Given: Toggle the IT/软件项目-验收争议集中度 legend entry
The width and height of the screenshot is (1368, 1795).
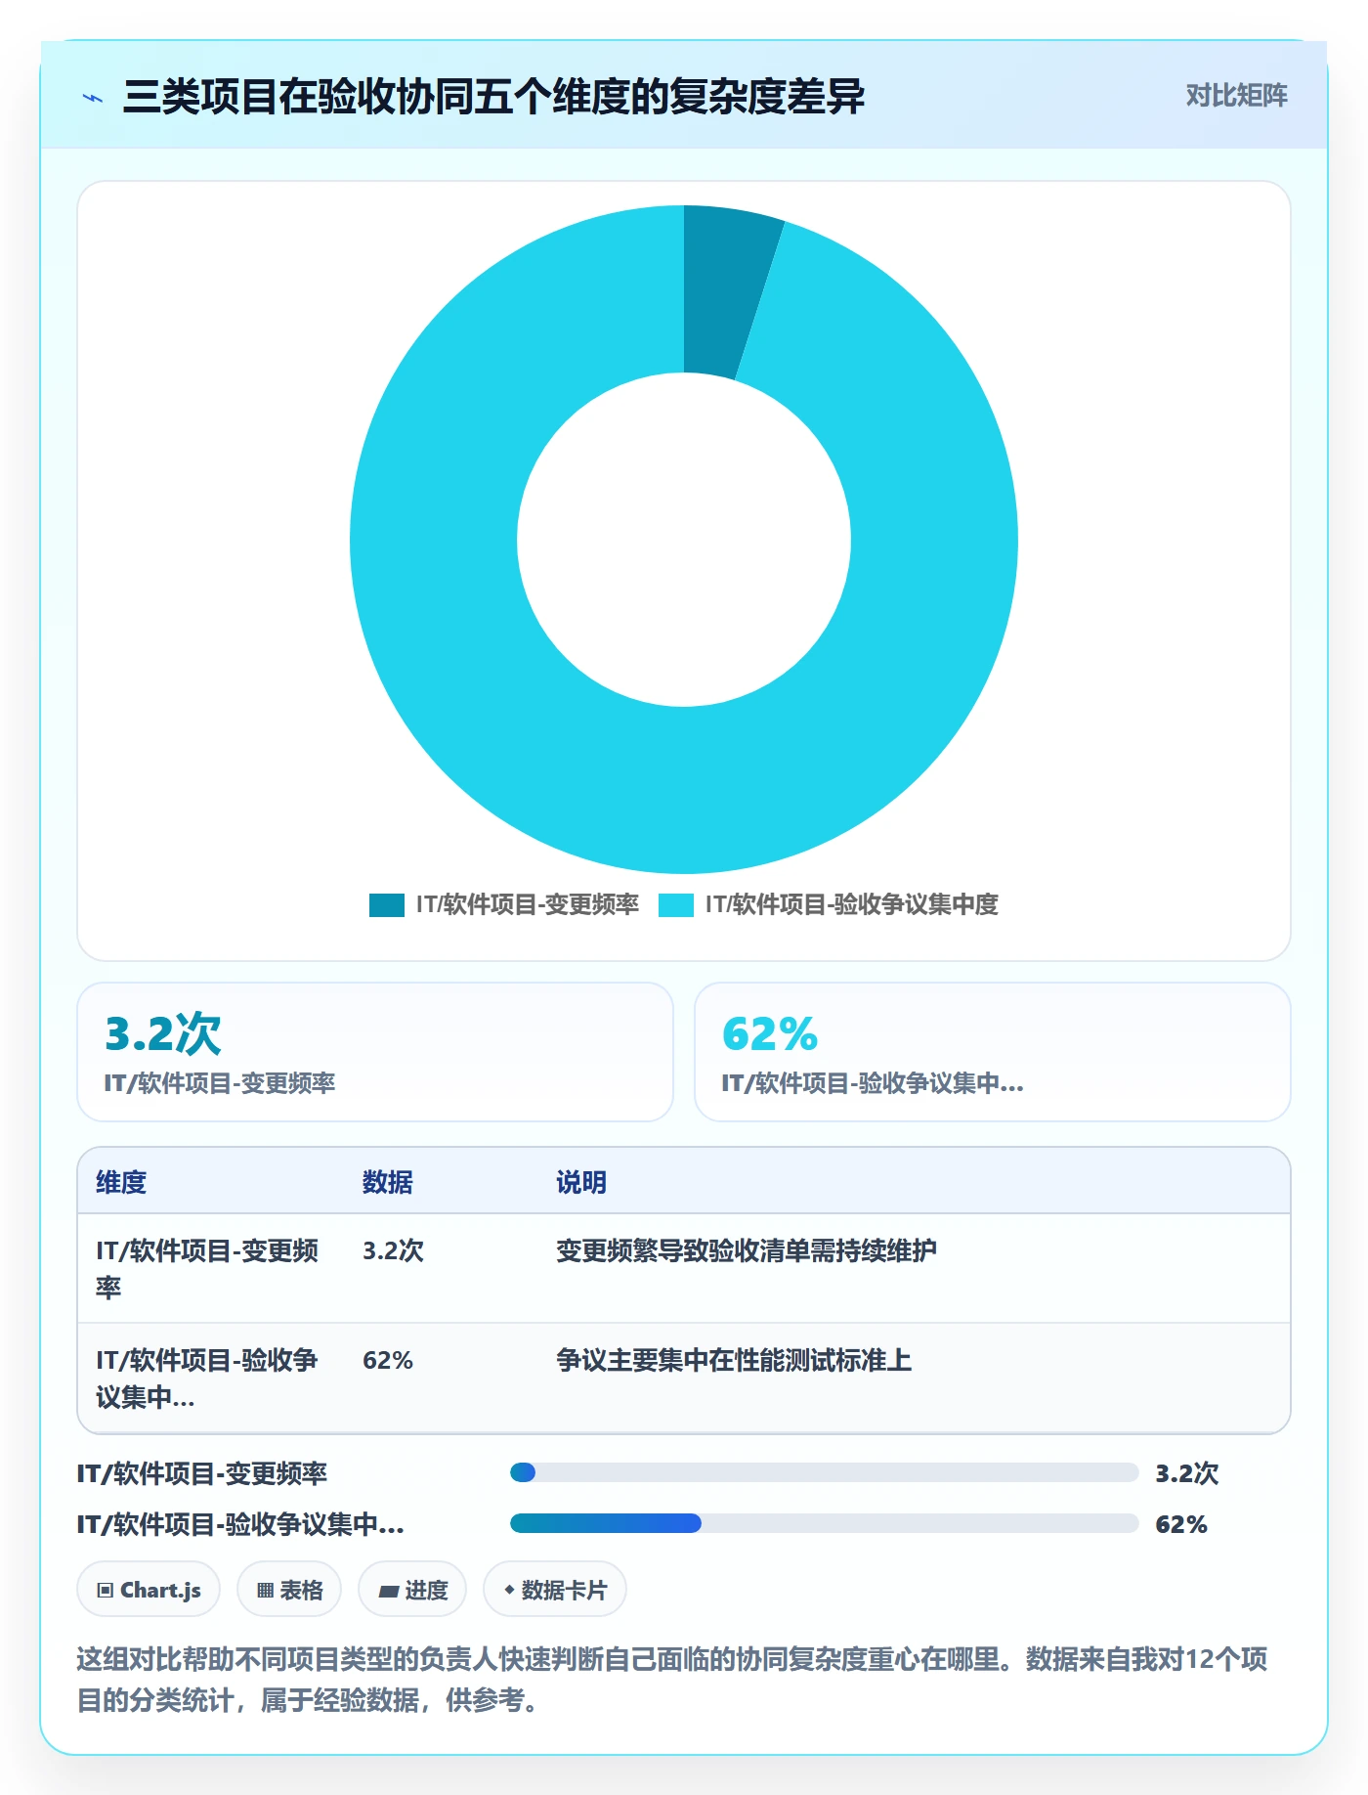Looking at the screenshot, I should point(829,904).
